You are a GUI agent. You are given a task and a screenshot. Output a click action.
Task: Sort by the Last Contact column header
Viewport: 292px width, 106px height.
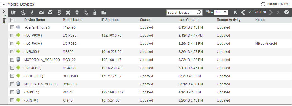pos(188,20)
